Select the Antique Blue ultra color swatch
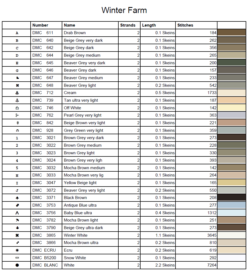 tap(231, 205)
